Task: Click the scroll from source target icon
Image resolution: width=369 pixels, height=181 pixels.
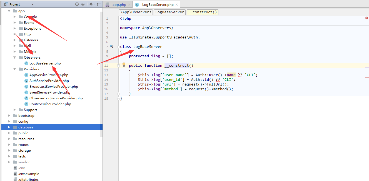Action: coord(77,4)
